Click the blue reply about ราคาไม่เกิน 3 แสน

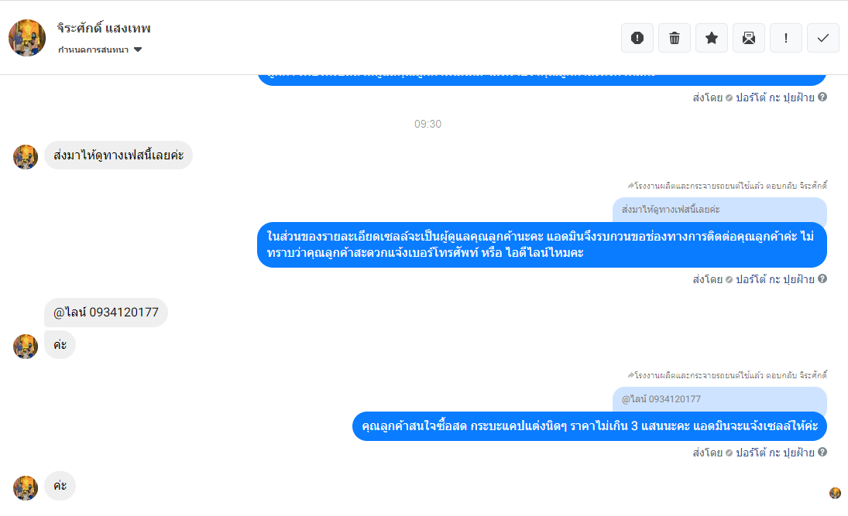589,426
